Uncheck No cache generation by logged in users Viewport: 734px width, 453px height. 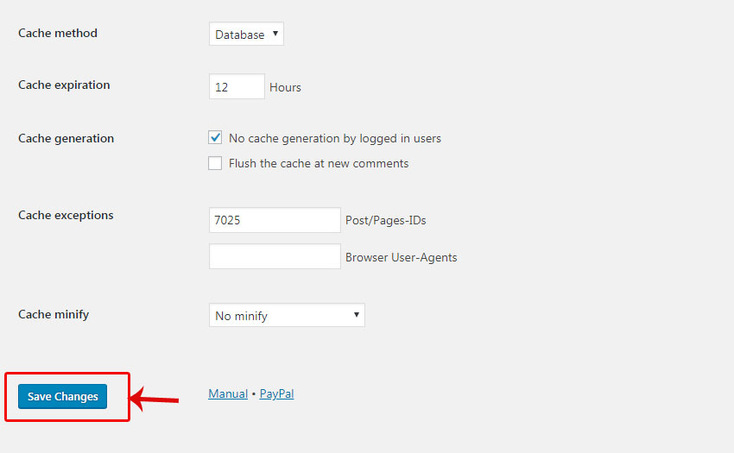click(x=215, y=137)
